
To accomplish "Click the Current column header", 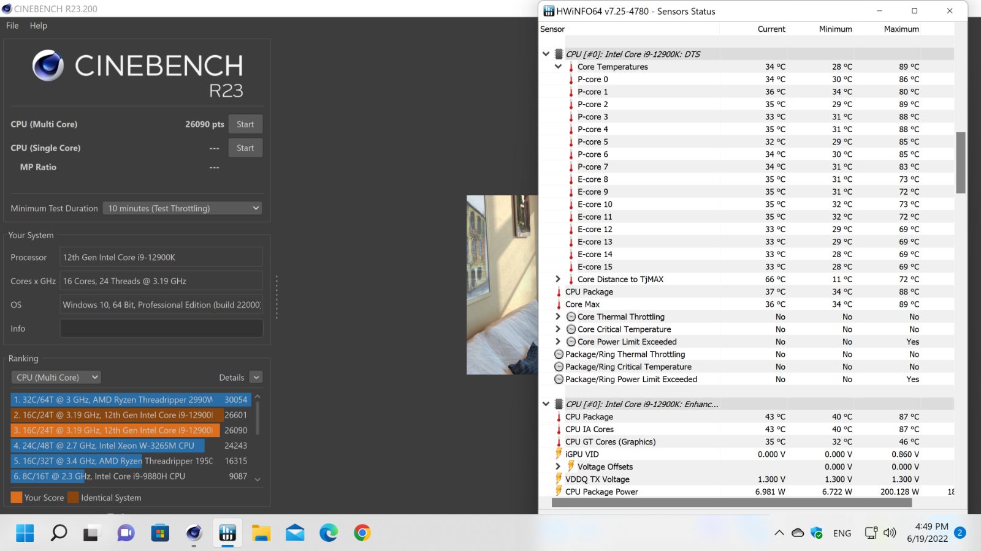I will coord(771,29).
